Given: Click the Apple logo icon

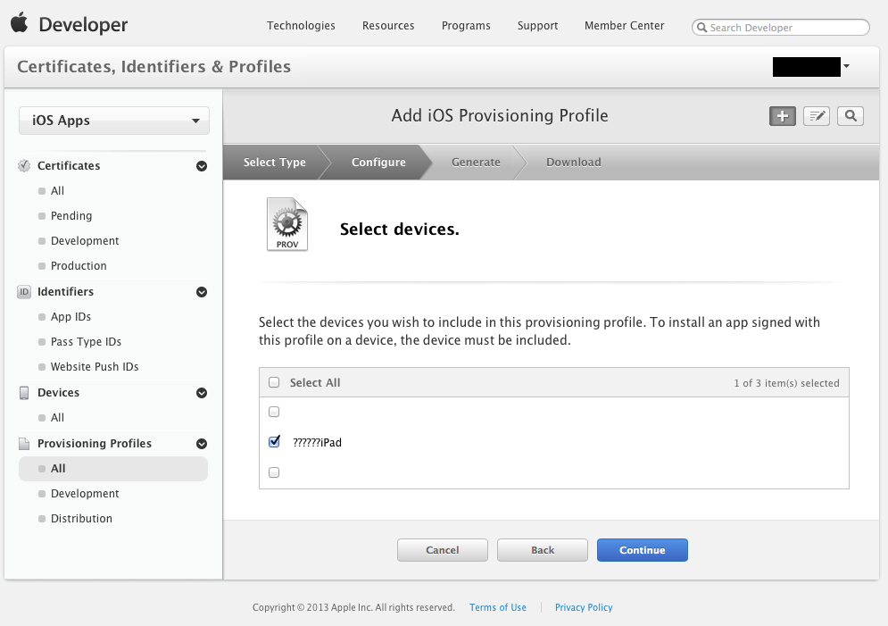Looking at the screenshot, I should click(20, 22).
